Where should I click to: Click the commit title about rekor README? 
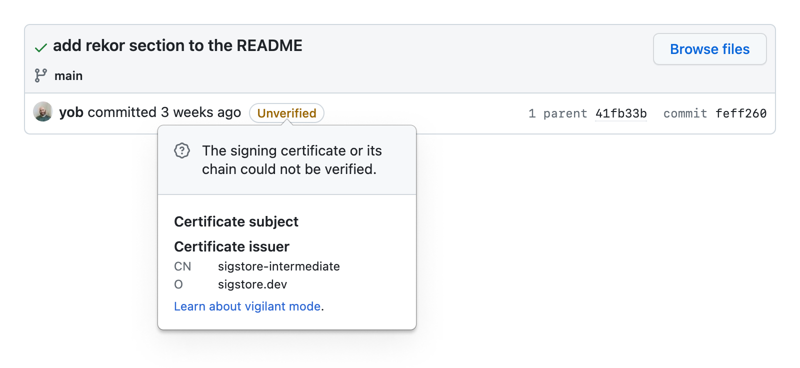(177, 45)
